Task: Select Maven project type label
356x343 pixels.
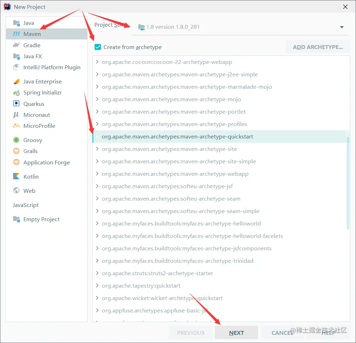Action: (x=32, y=34)
